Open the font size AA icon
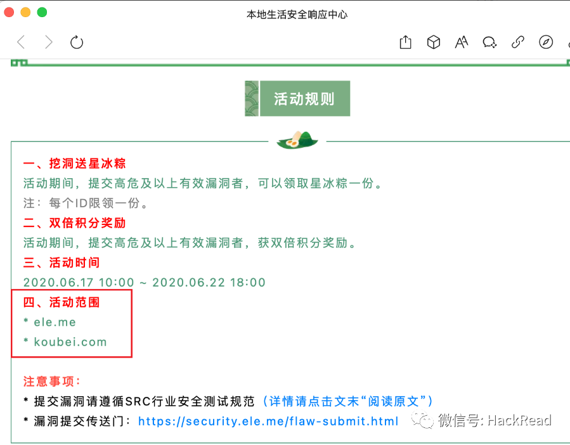 (x=462, y=42)
